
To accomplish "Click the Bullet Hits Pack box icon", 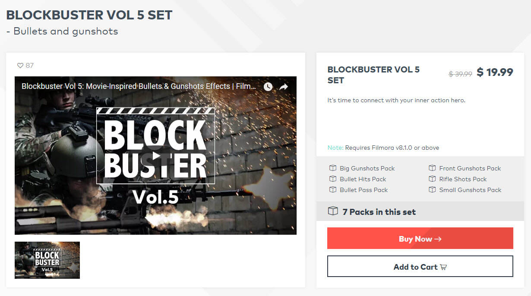I will [332, 179].
